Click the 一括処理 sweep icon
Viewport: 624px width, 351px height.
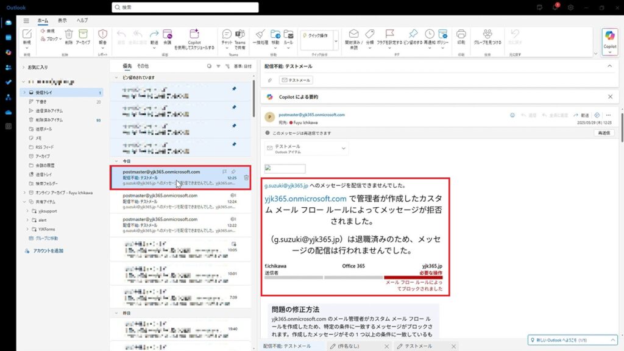[260, 34]
